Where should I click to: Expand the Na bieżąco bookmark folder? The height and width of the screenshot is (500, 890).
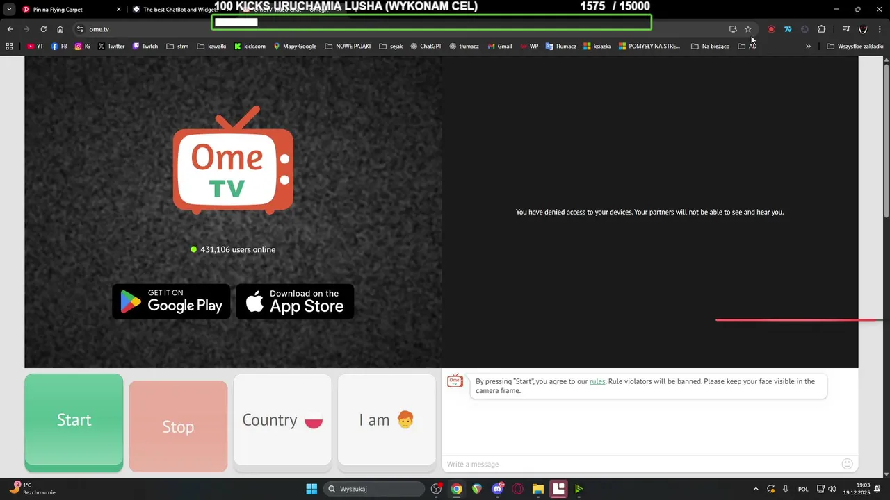coord(710,47)
